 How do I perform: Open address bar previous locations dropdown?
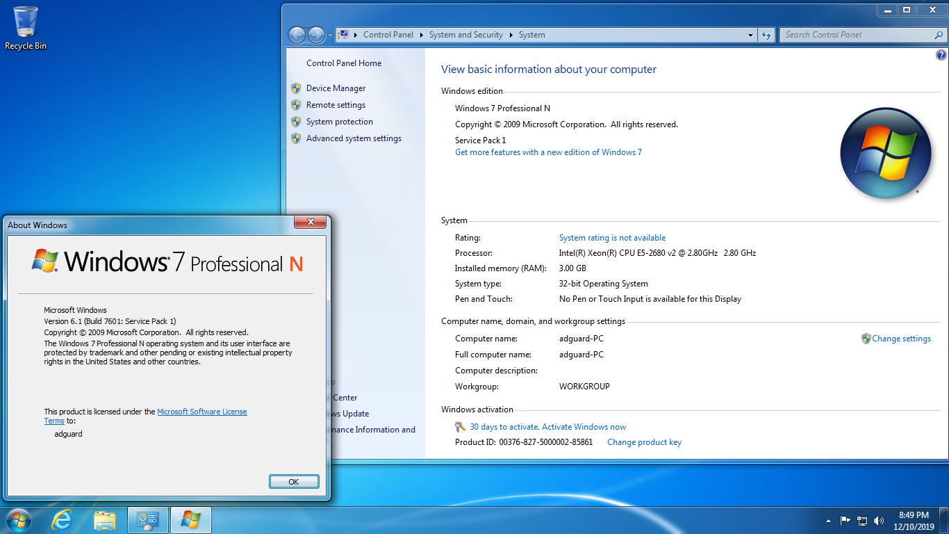(x=750, y=35)
